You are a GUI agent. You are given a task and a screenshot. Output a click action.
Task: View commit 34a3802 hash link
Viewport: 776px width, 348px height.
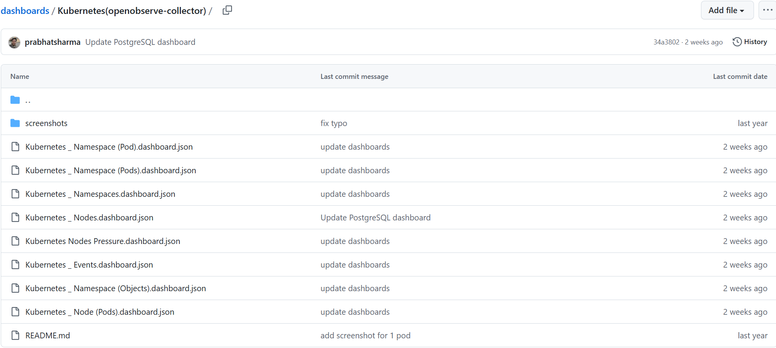pos(666,42)
